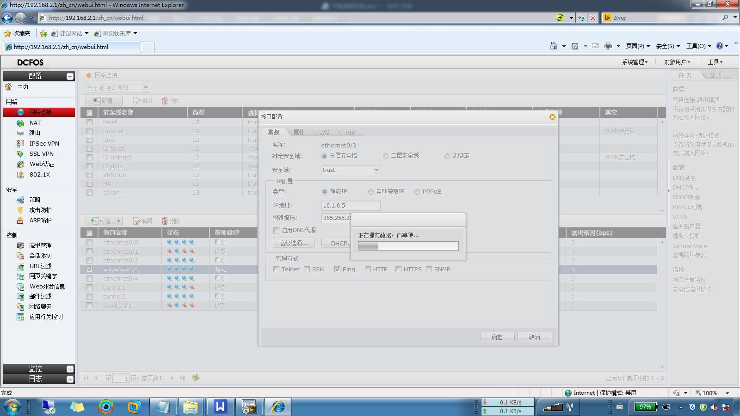This screenshot has height=416, width=740.
Task: Select 二层安全域 radio option
Action: click(x=385, y=156)
